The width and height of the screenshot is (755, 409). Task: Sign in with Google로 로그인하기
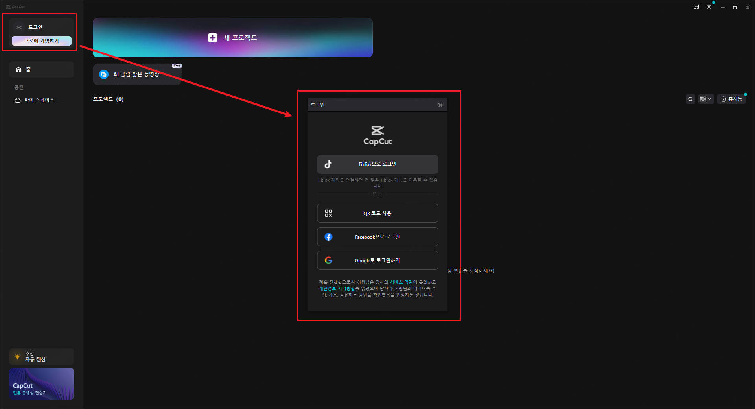click(377, 260)
